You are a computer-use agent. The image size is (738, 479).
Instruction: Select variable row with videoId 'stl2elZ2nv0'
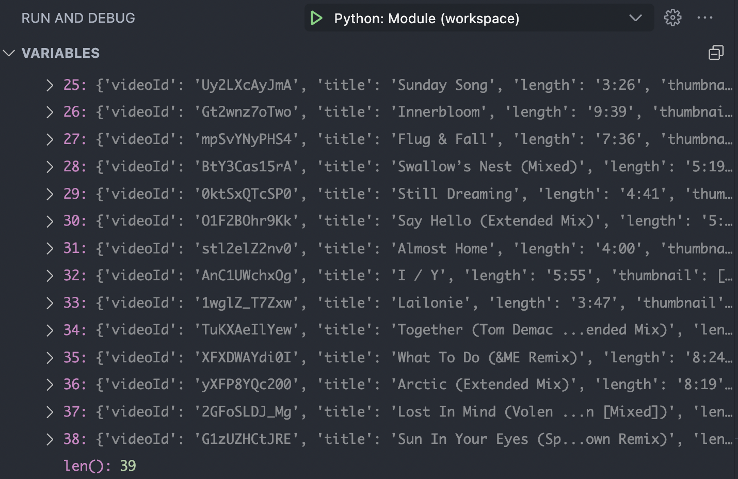tap(368, 249)
